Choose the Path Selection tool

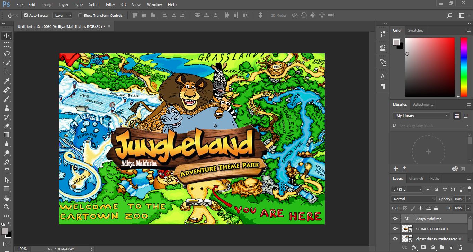point(7,180)
